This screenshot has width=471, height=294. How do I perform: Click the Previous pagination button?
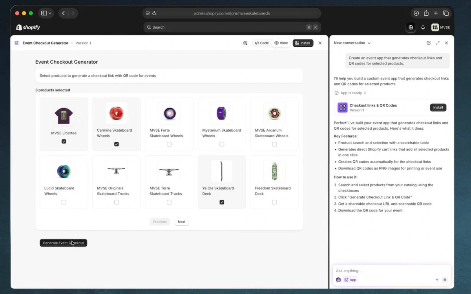click(x=160, y=222)
